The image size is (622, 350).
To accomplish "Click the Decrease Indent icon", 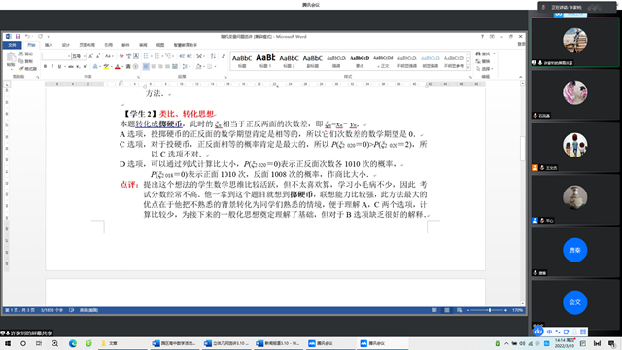I will point(182,56).
